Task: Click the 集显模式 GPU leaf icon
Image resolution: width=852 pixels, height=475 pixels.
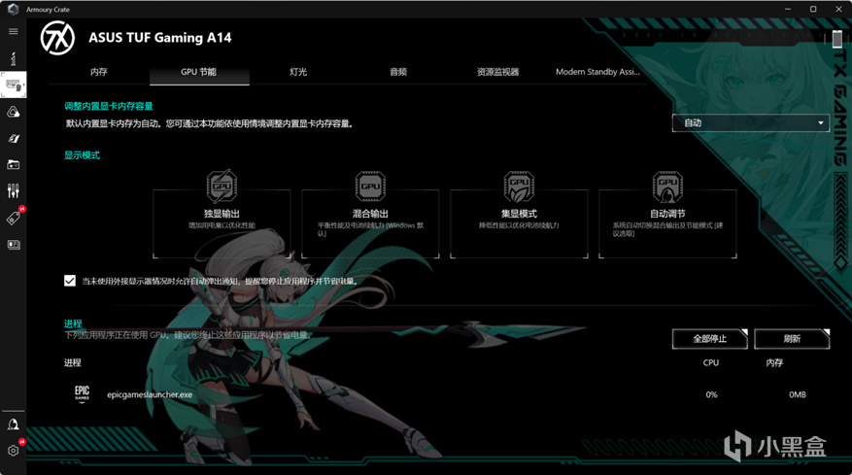Action: click(519, 186)
